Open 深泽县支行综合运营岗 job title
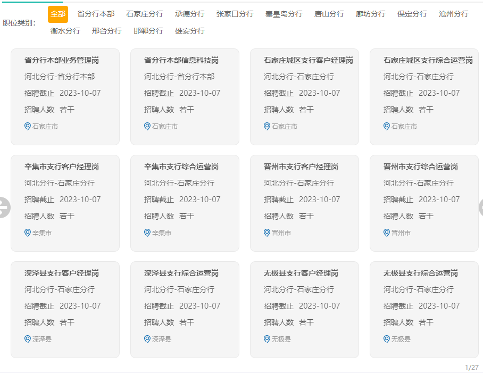Image resolution: width=483 pixels, height=373 pixels. click(181, 273)
